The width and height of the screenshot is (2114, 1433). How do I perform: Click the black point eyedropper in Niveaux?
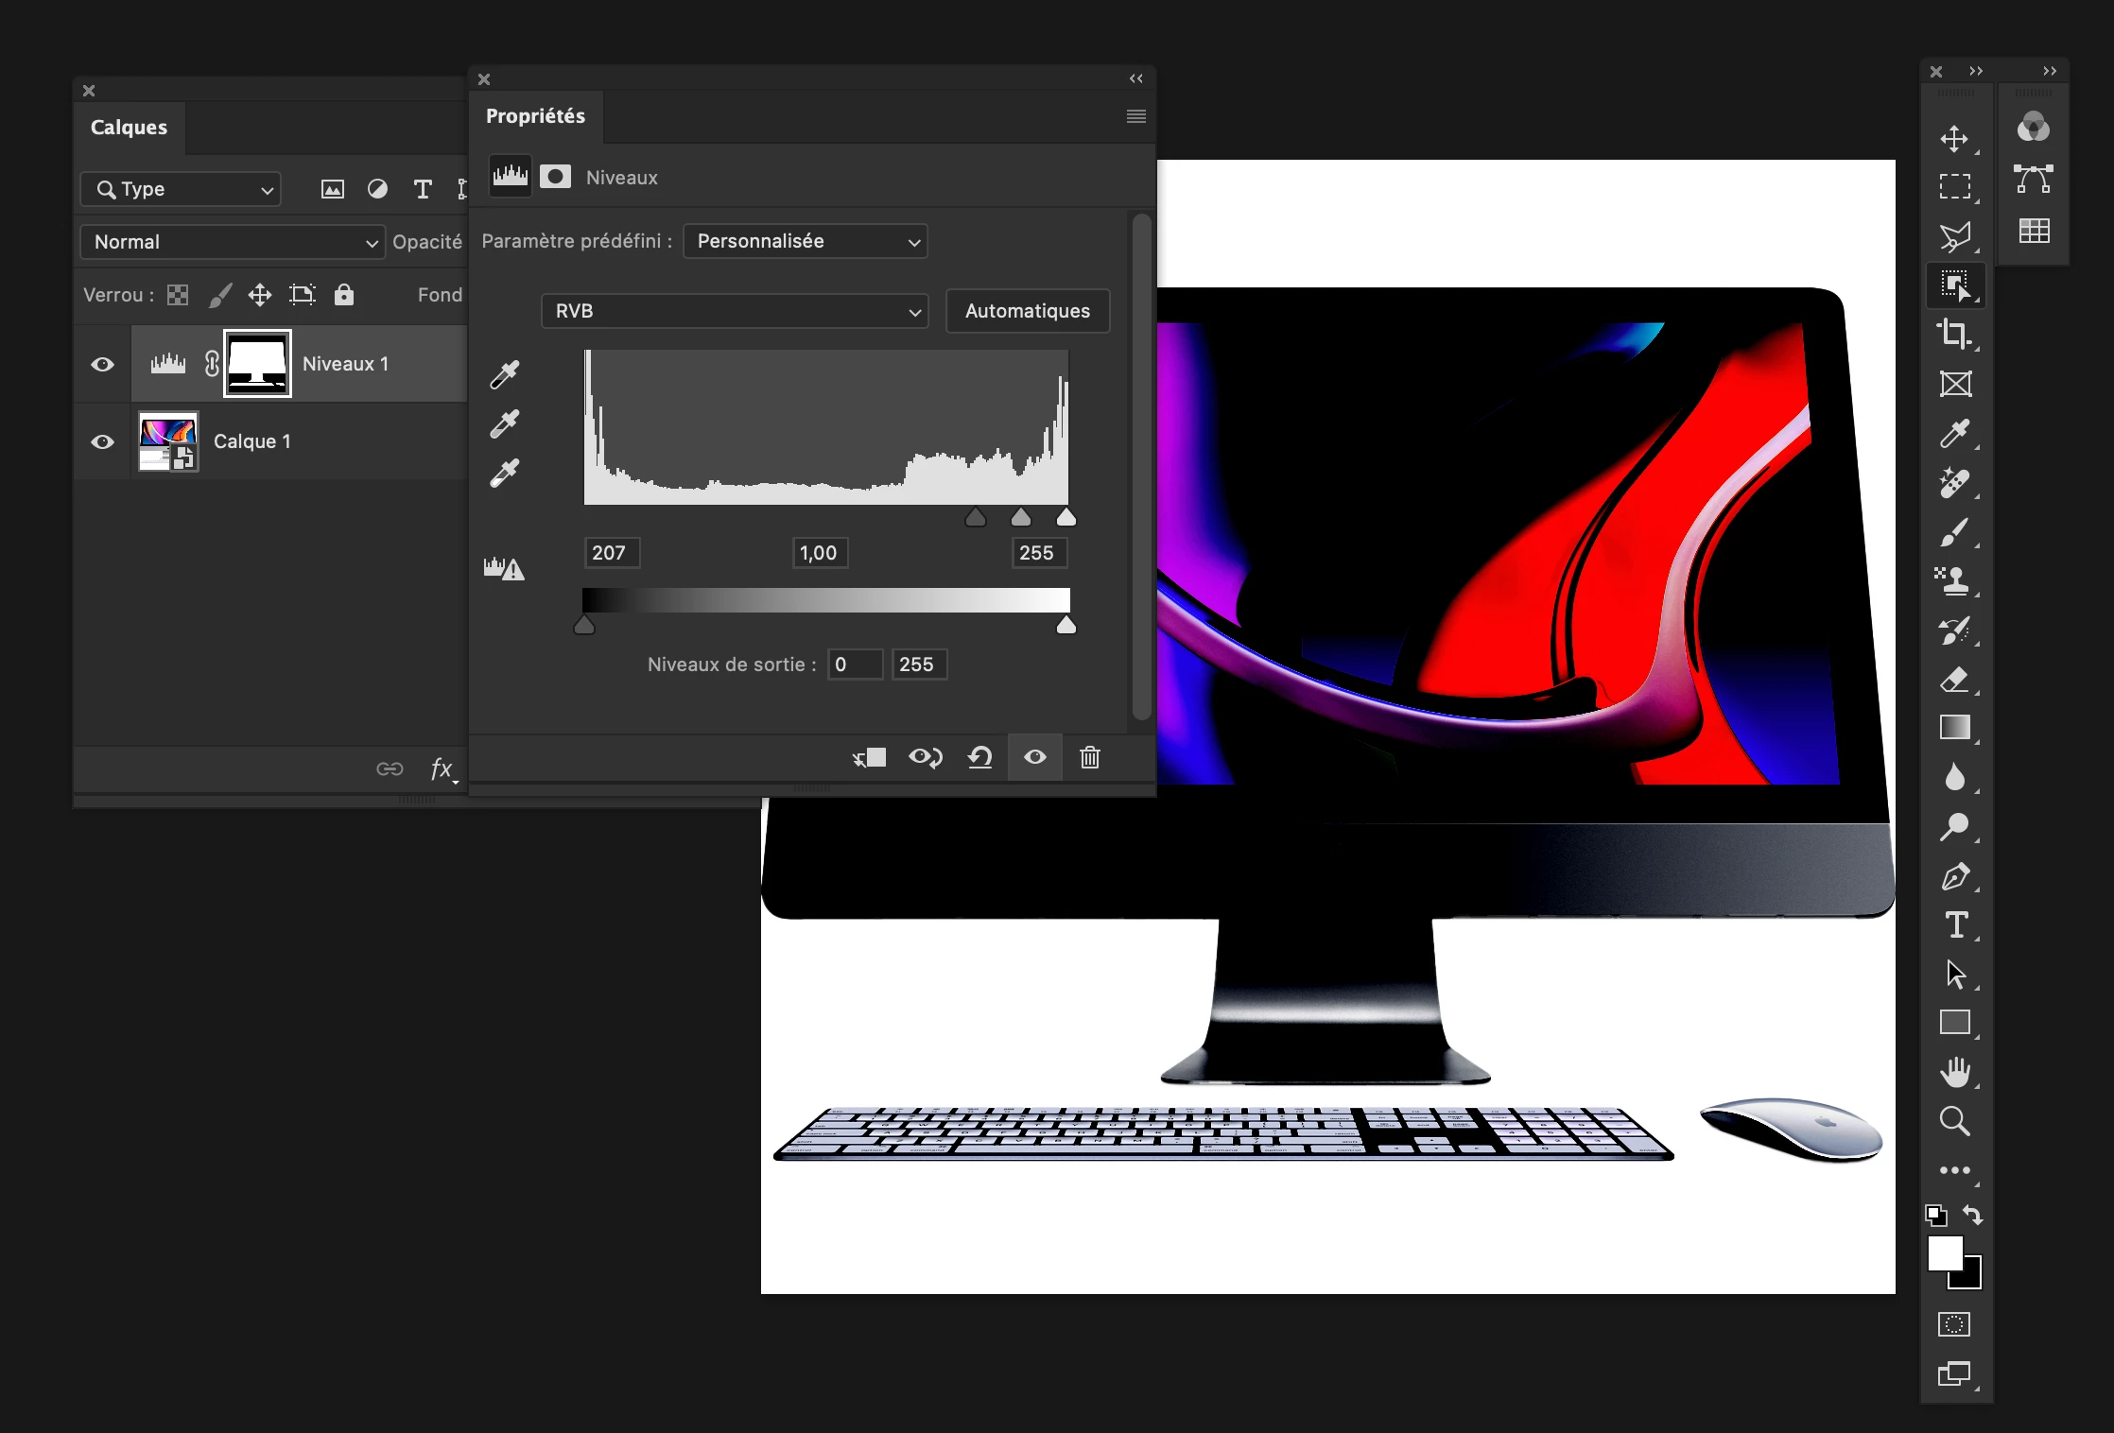[x=505, y=374]
